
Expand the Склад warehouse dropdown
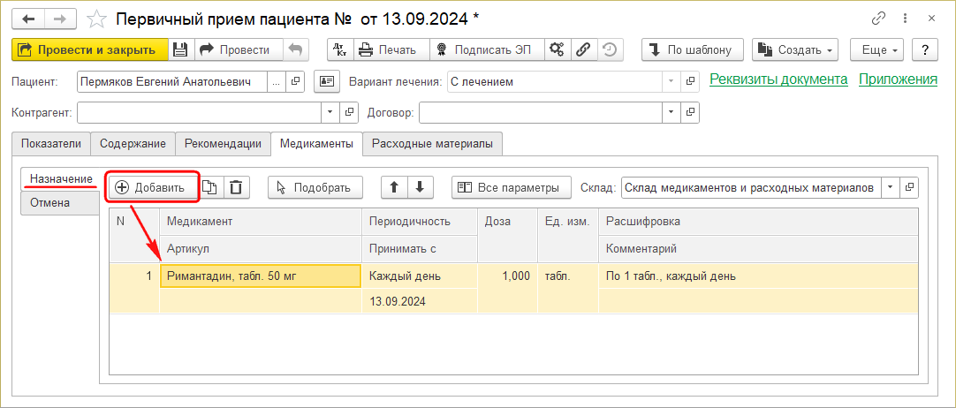pos(888,187)
